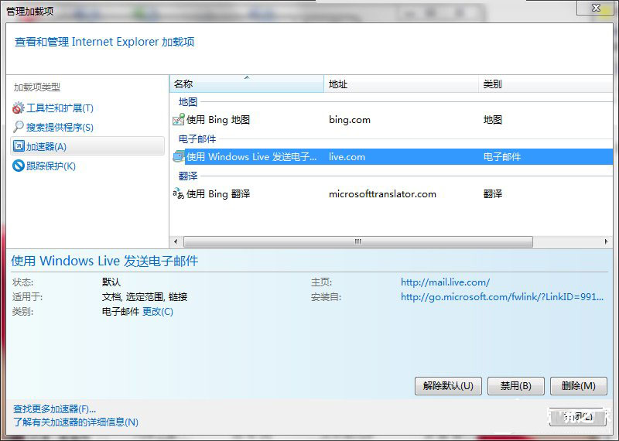Screen dimensions: 619x441
Task: Click the 使用 Bing 地图 accelerator icon
Action: coord(178,120)
